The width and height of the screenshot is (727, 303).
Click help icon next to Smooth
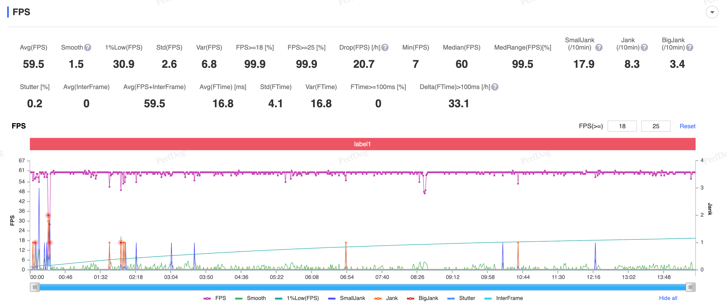tap(88, 47)
